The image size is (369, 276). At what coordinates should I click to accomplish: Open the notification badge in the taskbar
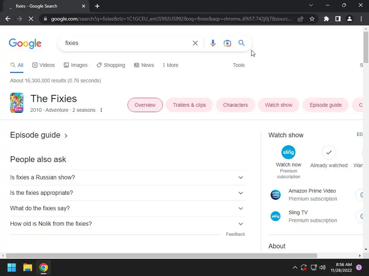tap(359, 267)
